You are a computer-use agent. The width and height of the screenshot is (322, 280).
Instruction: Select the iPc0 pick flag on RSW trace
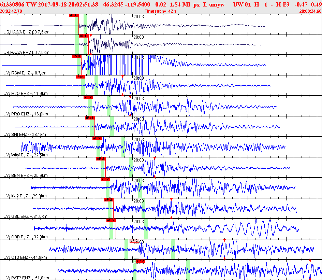coord(77,56)
